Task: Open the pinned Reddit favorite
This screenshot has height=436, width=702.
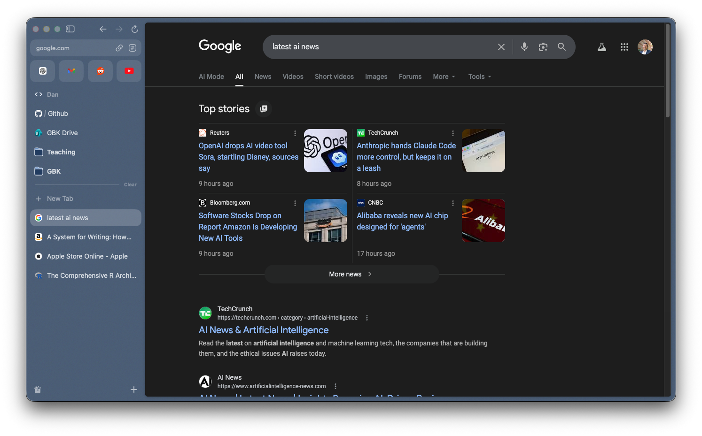Action: [x=101, y=71]
